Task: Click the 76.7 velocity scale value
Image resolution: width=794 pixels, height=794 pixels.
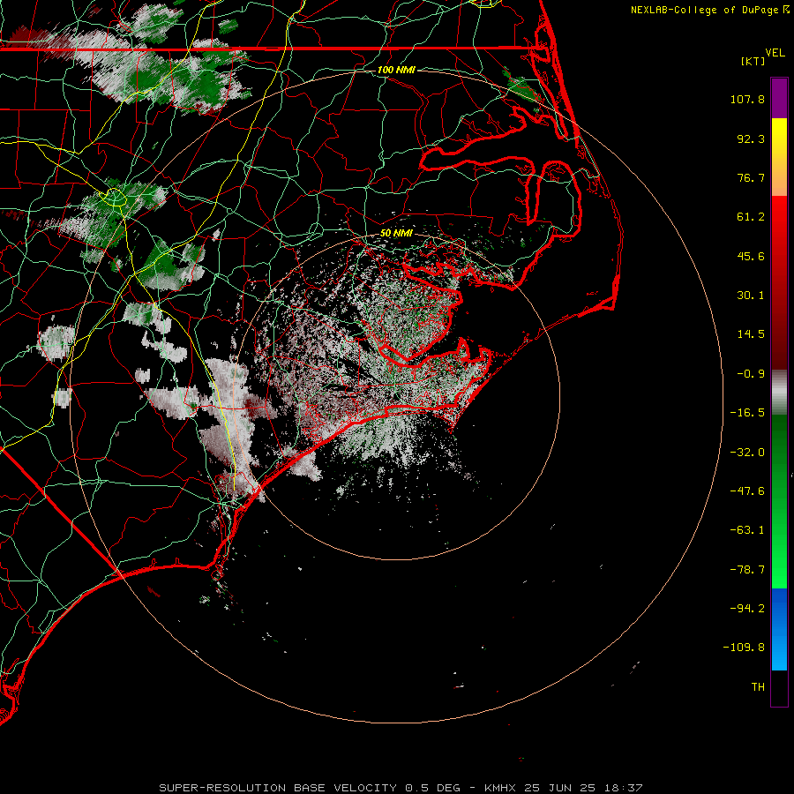Action: (751, 177)
